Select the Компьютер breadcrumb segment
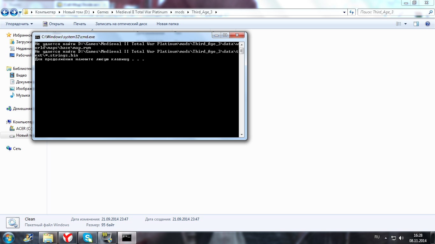 [46, 12]
